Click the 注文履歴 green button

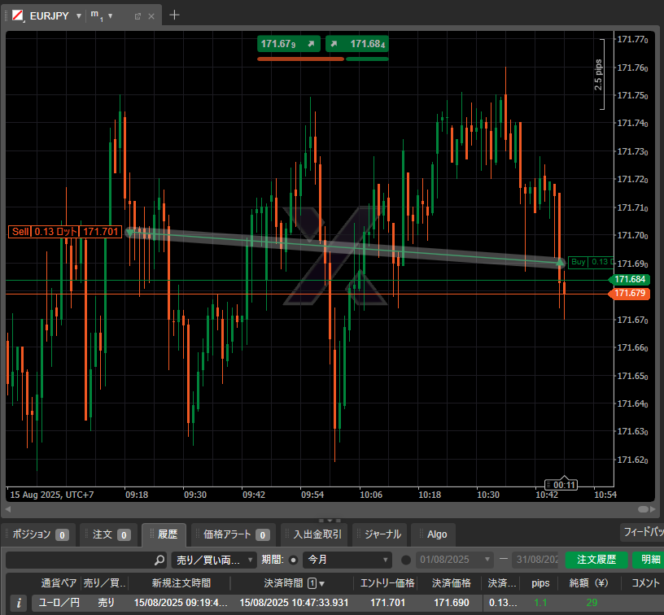tap(596, 560)
